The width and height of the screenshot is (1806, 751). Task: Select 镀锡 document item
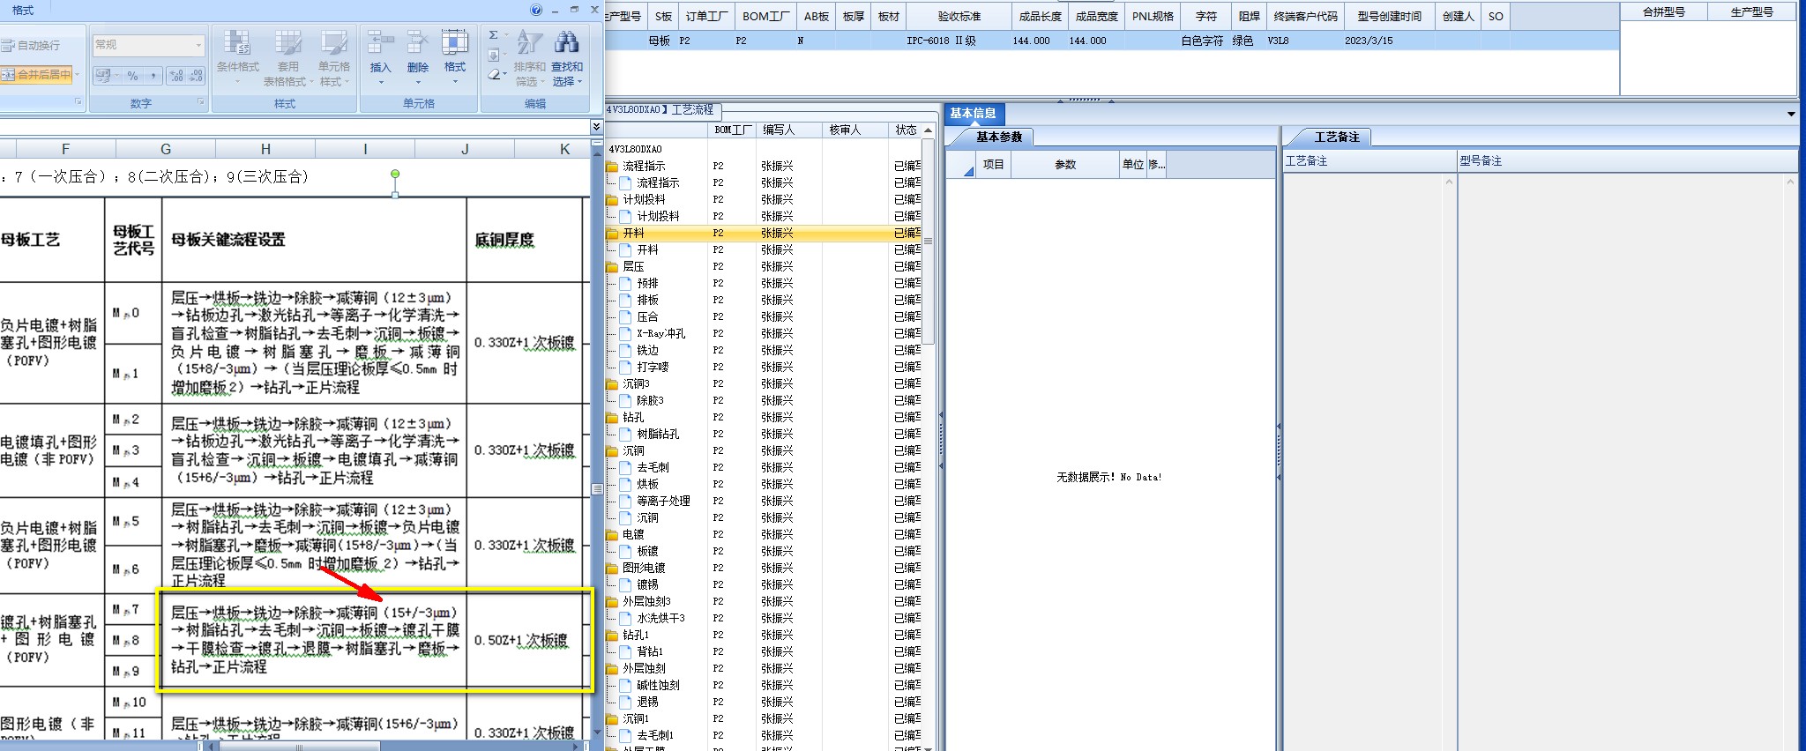(x=647, y=584)
